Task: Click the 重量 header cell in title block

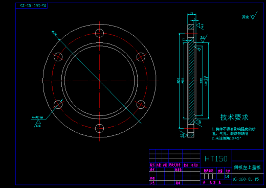Action: (220, 171)
